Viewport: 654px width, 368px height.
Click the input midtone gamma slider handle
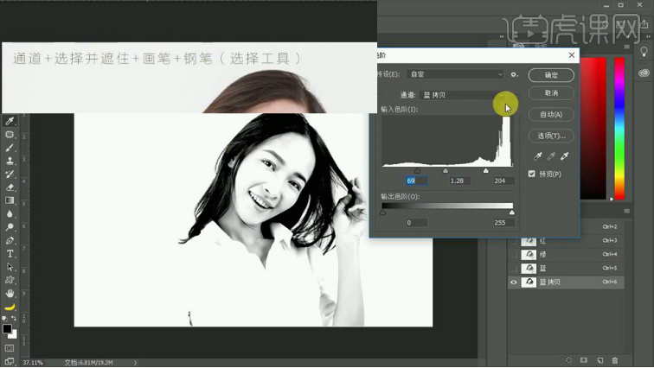[446, 171]
